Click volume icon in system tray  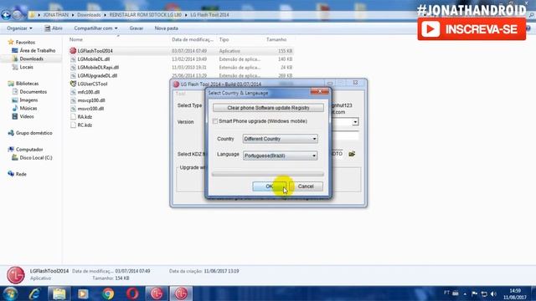pos(493,293)
